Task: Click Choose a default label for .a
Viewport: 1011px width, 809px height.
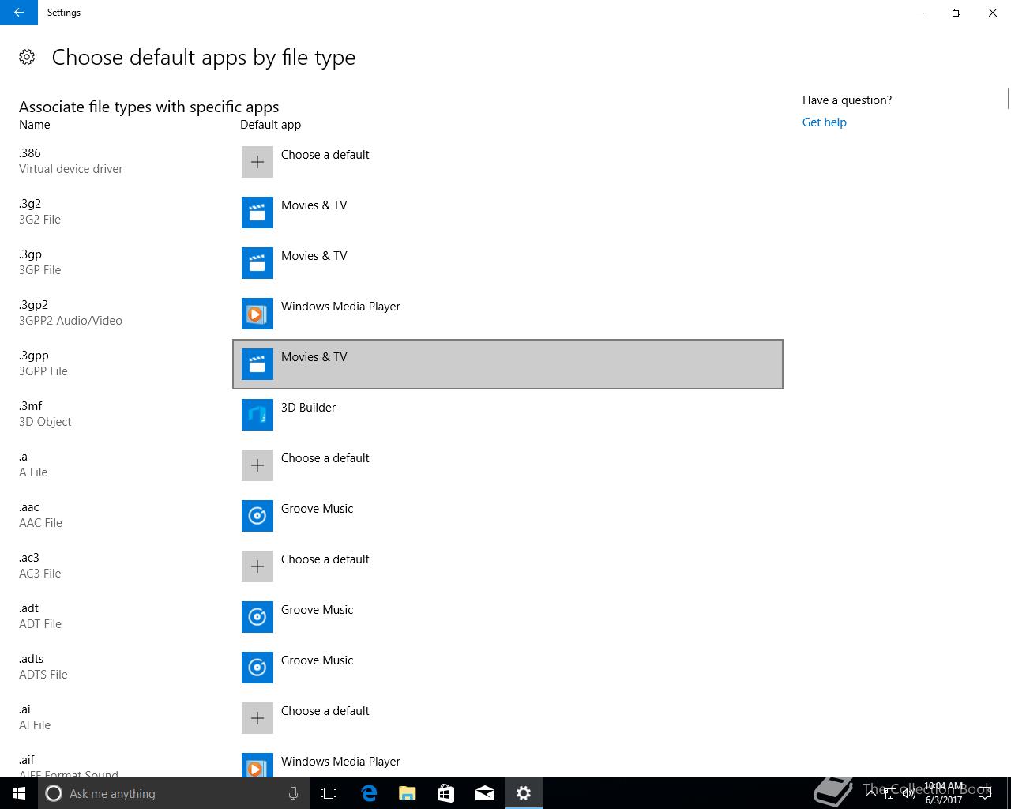Action: [325, 458]
